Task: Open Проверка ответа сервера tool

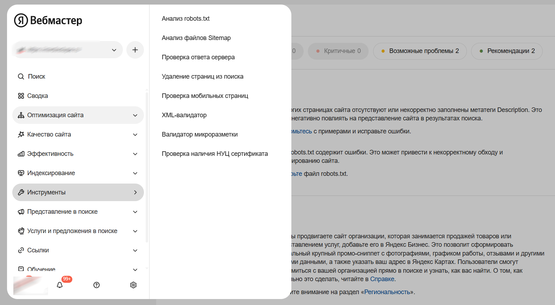Action: 198,57
